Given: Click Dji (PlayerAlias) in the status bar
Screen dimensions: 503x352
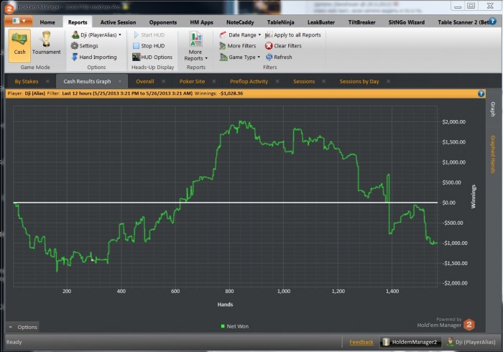Looking at the screenshot, I should click(471, 343).
